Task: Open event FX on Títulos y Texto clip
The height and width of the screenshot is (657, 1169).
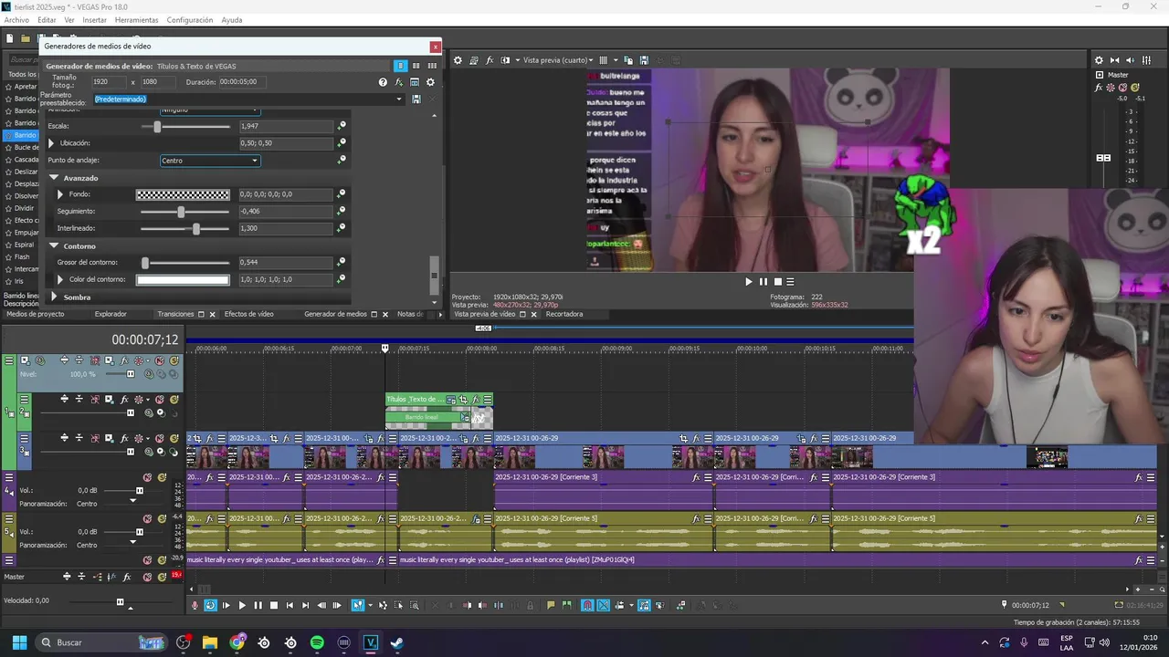Action: (476, 400)
